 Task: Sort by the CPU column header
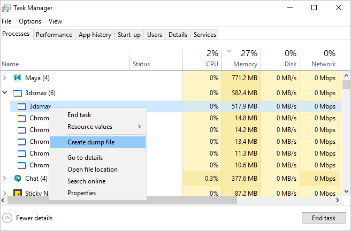pos(202,59)
